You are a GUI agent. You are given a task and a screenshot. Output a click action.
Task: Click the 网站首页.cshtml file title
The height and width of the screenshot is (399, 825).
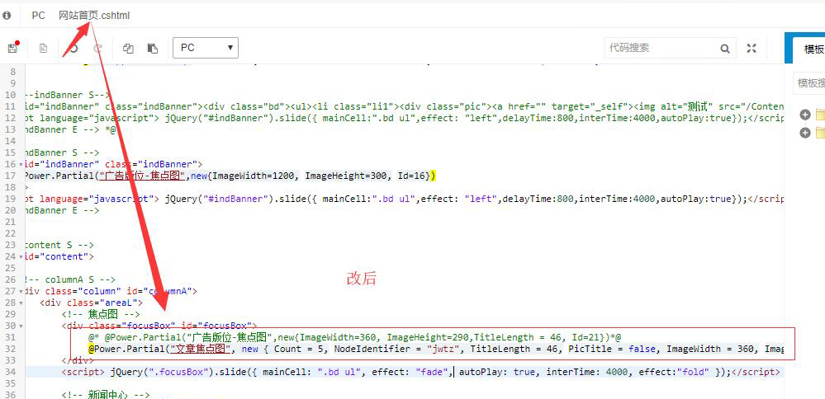coord(93,16)
